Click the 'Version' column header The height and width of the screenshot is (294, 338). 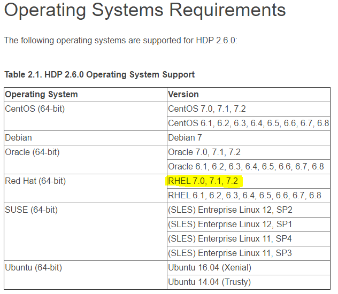pyautogui.click(x=249, y=95)
